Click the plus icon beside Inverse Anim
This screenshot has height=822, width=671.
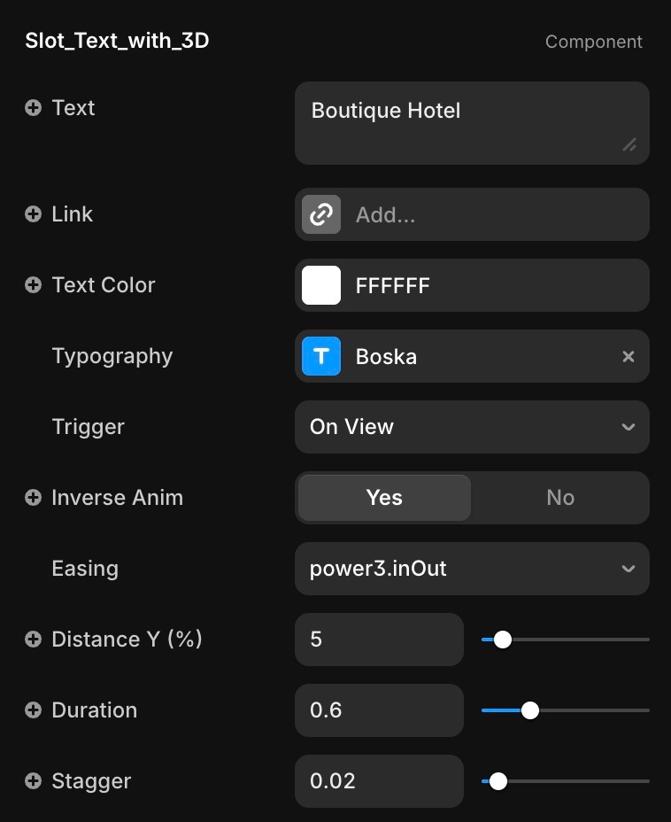click(x=34, y=498)
